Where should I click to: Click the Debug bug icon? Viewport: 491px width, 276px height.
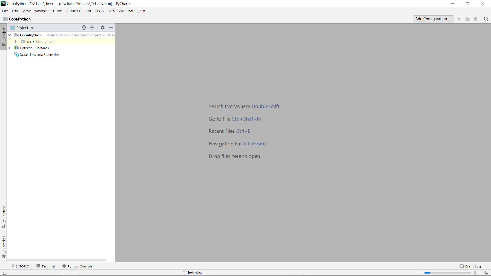[x=467, y=19]
